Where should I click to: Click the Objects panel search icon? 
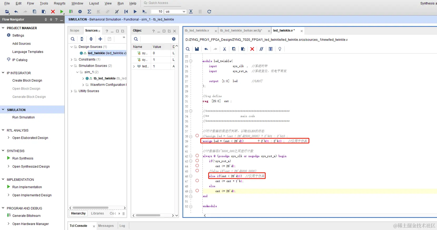[x=136, y=39]
